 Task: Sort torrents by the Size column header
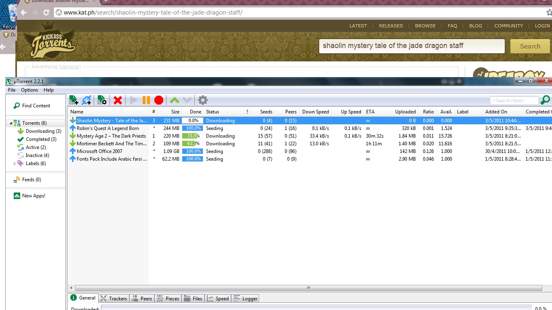(169, 112)
